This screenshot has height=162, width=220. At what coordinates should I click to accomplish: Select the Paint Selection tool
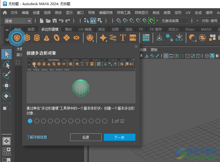pos(7,75)
